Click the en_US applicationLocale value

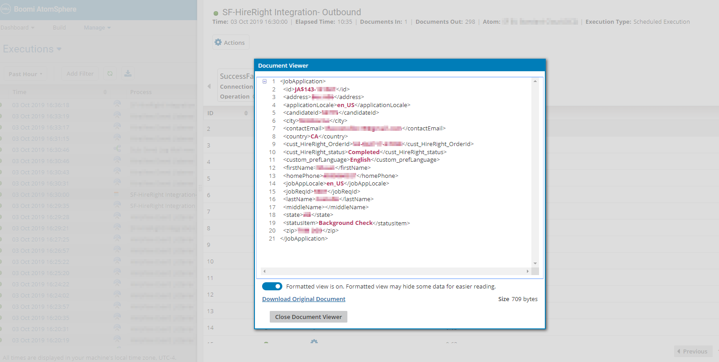pyautogui.click(x=346, y=105)
